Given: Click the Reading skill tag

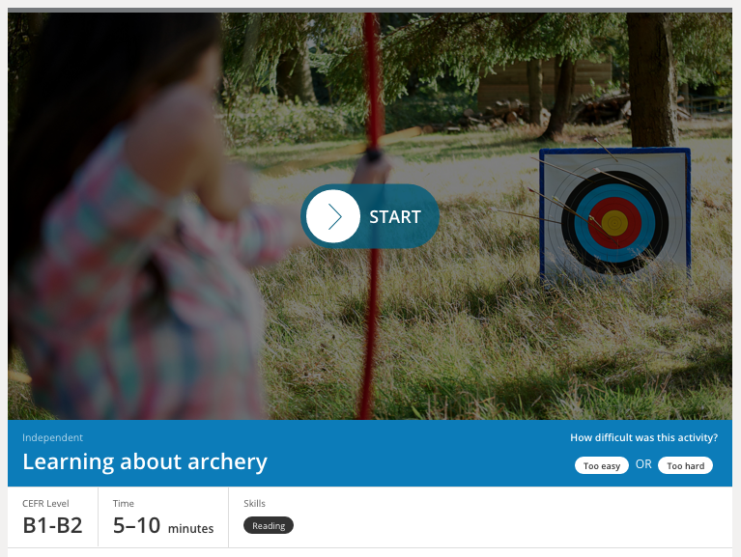Looking at the screenshot, I should click(x=269, y=525).
